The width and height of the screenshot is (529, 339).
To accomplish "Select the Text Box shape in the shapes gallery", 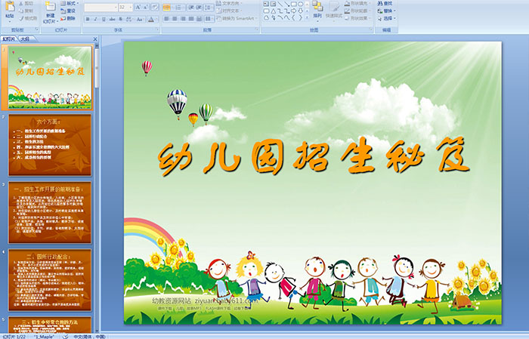I will (x=266, y=4).
